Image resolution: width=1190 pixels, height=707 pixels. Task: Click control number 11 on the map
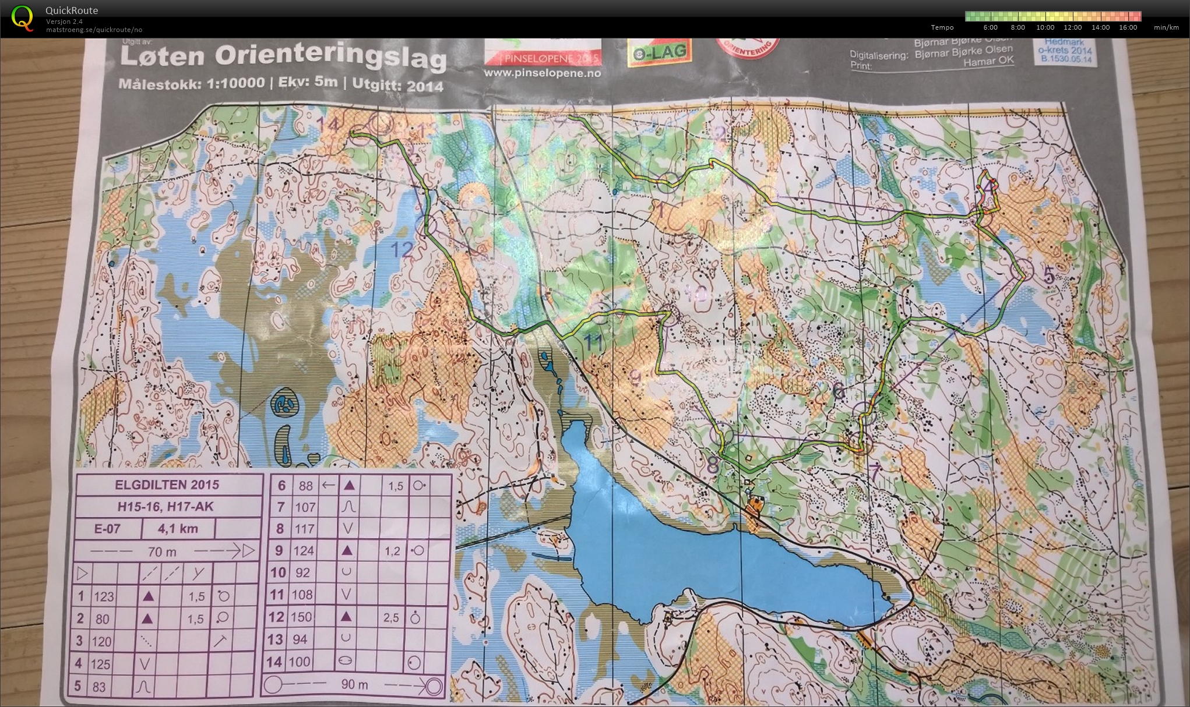pos(593,343)
